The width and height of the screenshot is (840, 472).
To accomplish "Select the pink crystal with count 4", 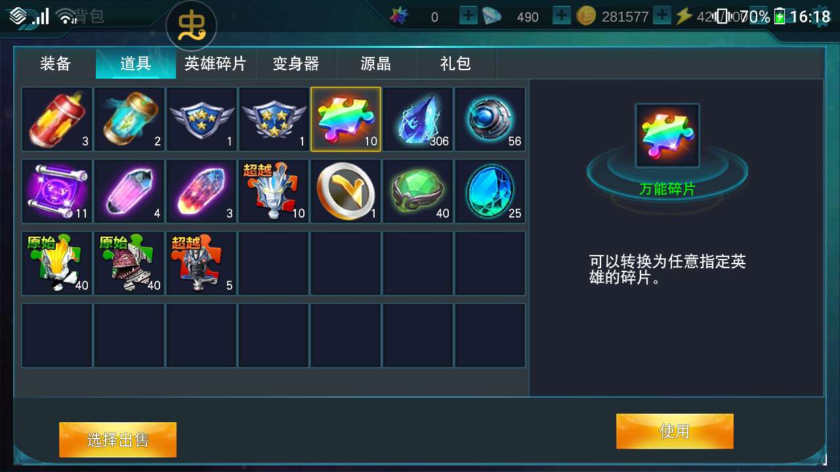I will tap(129, 191).
